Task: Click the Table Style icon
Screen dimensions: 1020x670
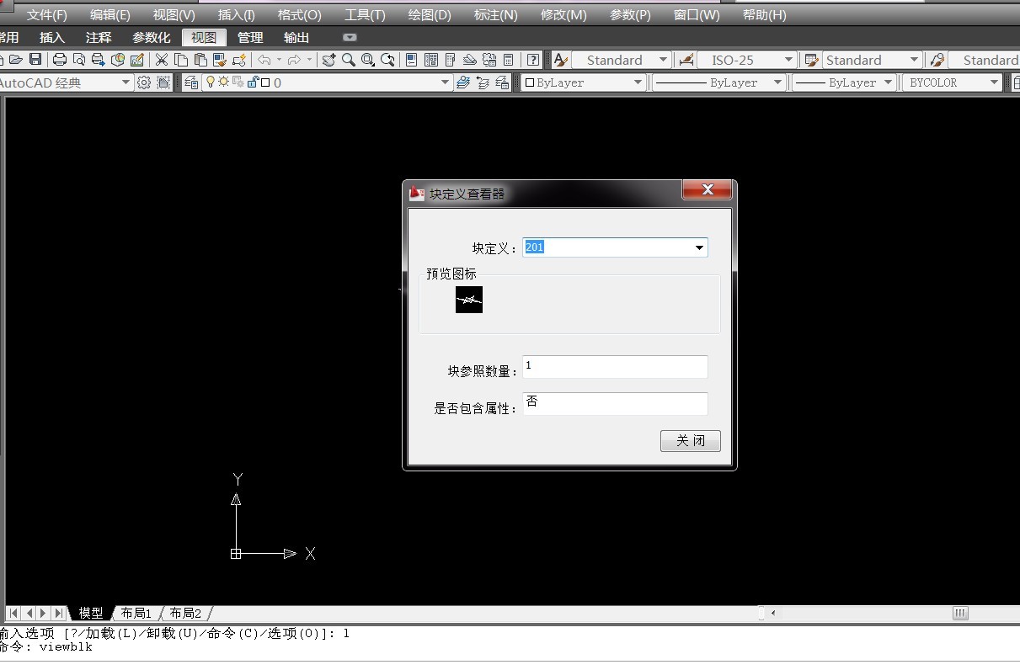Action: pos(812,60)
